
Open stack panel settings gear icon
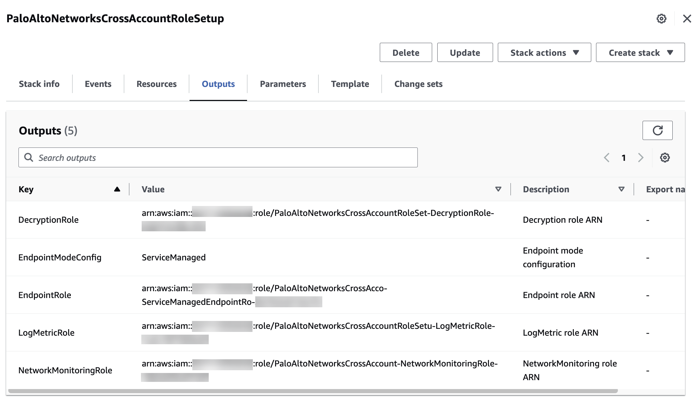point(661,19)
